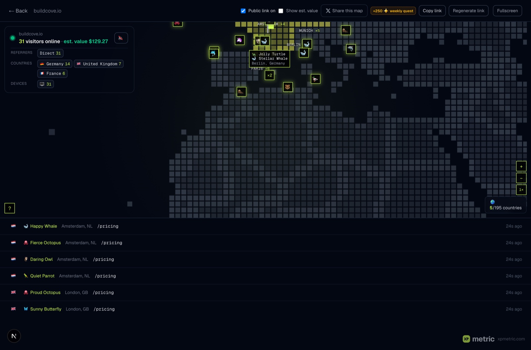
Task: Open the Sunny Butterfly visitor name
Action: click(x=46, y=309)
